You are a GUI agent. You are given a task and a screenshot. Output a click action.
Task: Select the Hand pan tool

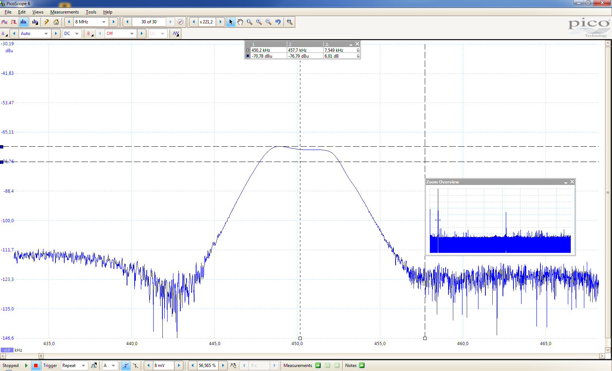[x=240, y=22]
